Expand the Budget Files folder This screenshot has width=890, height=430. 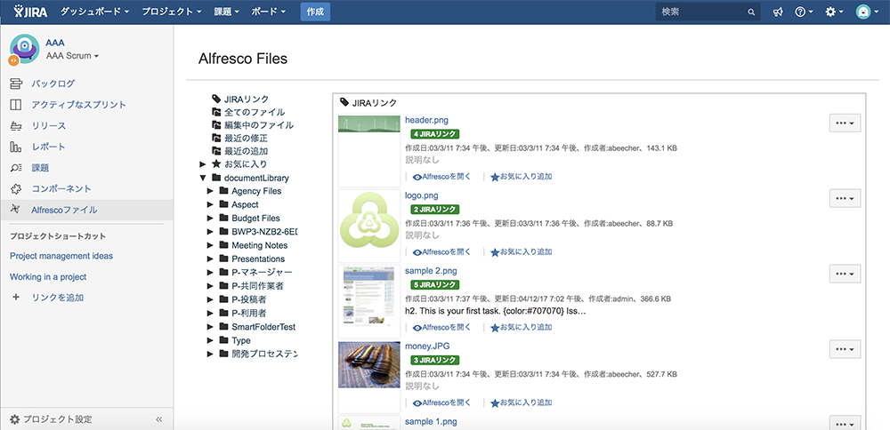coord(210,219)
